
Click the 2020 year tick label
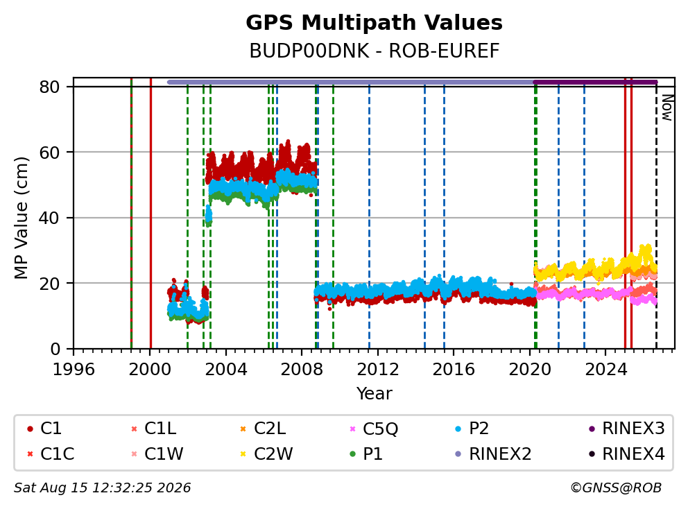coord(530,370)
